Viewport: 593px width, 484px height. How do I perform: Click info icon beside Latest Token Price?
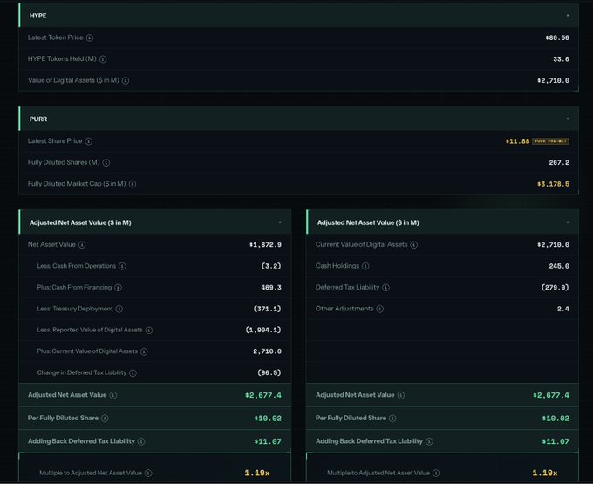coord(90,37)
